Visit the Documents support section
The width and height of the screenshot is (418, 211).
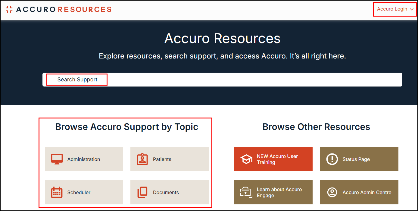click(169, 192)
